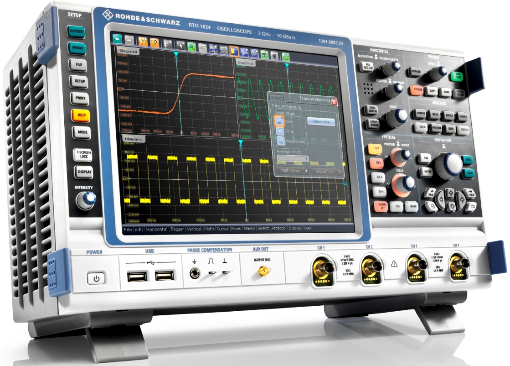Select Waveforms reset mode option
The image size is (510, 366).
coord(281,141)
